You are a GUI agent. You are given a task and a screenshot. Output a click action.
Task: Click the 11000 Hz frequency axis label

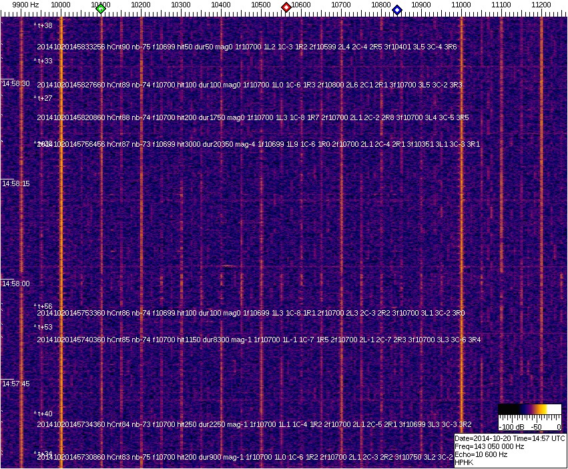(x=461, y=5)
